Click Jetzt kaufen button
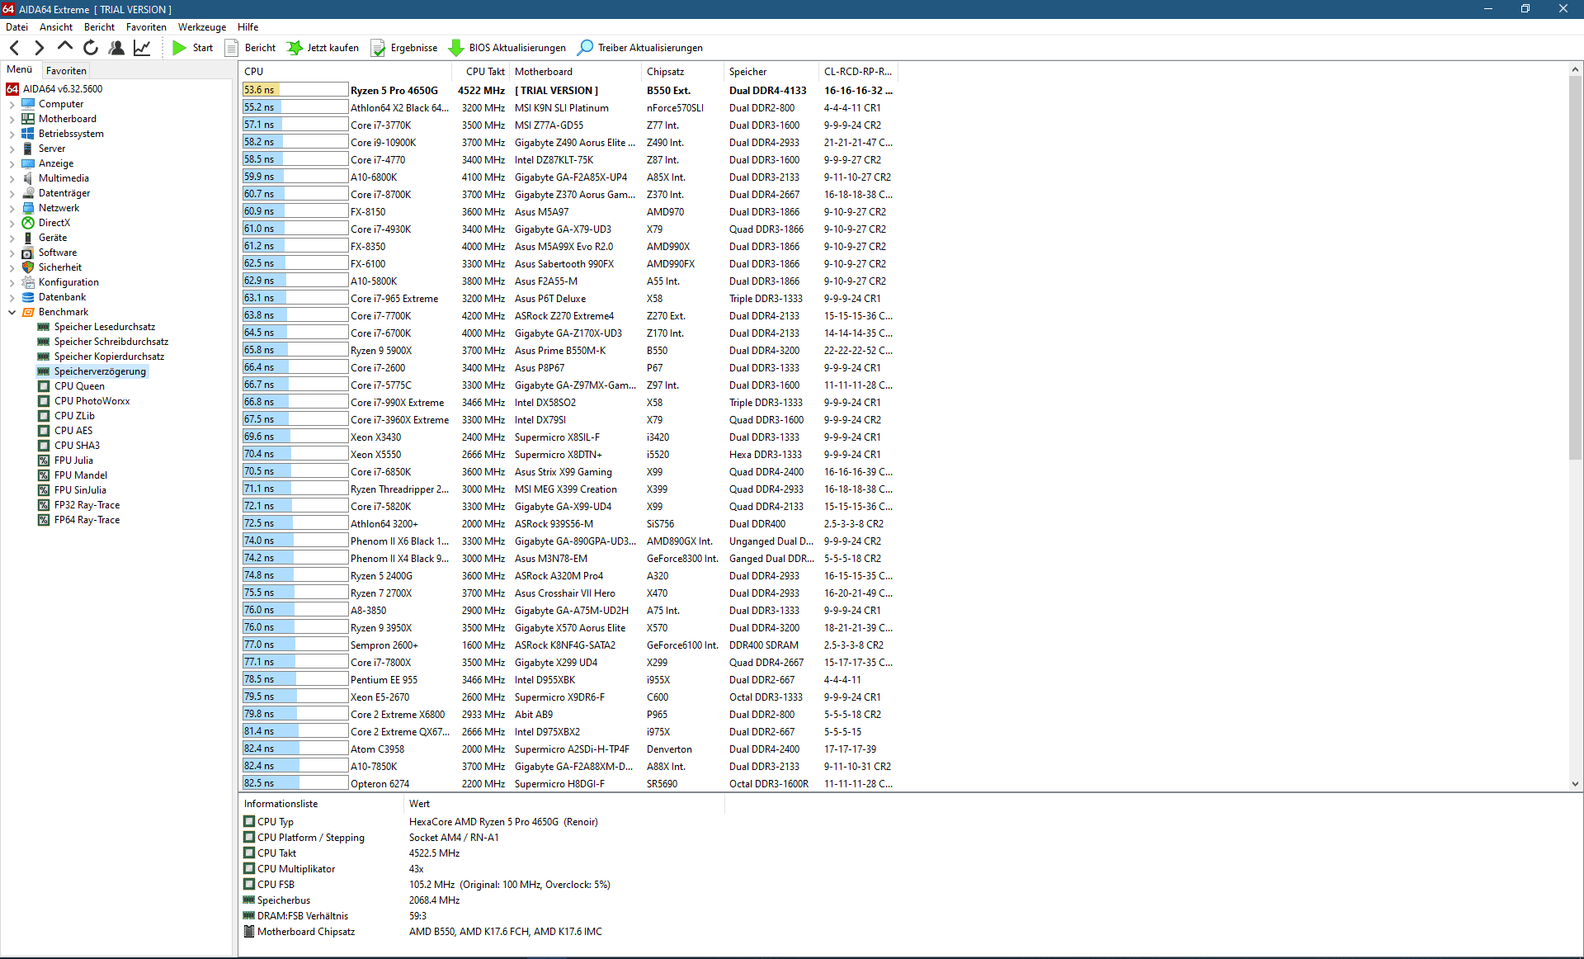 (x=323, y=48)
